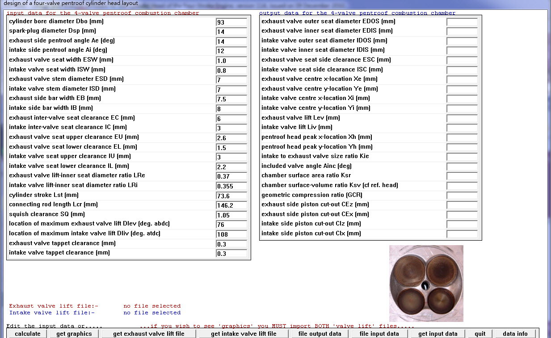Click the combustion chamber photo thumbnail
551x338 pixels.
(x=426, y=283)
